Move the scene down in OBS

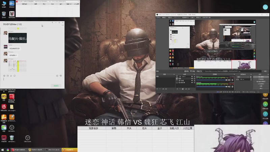166,89
